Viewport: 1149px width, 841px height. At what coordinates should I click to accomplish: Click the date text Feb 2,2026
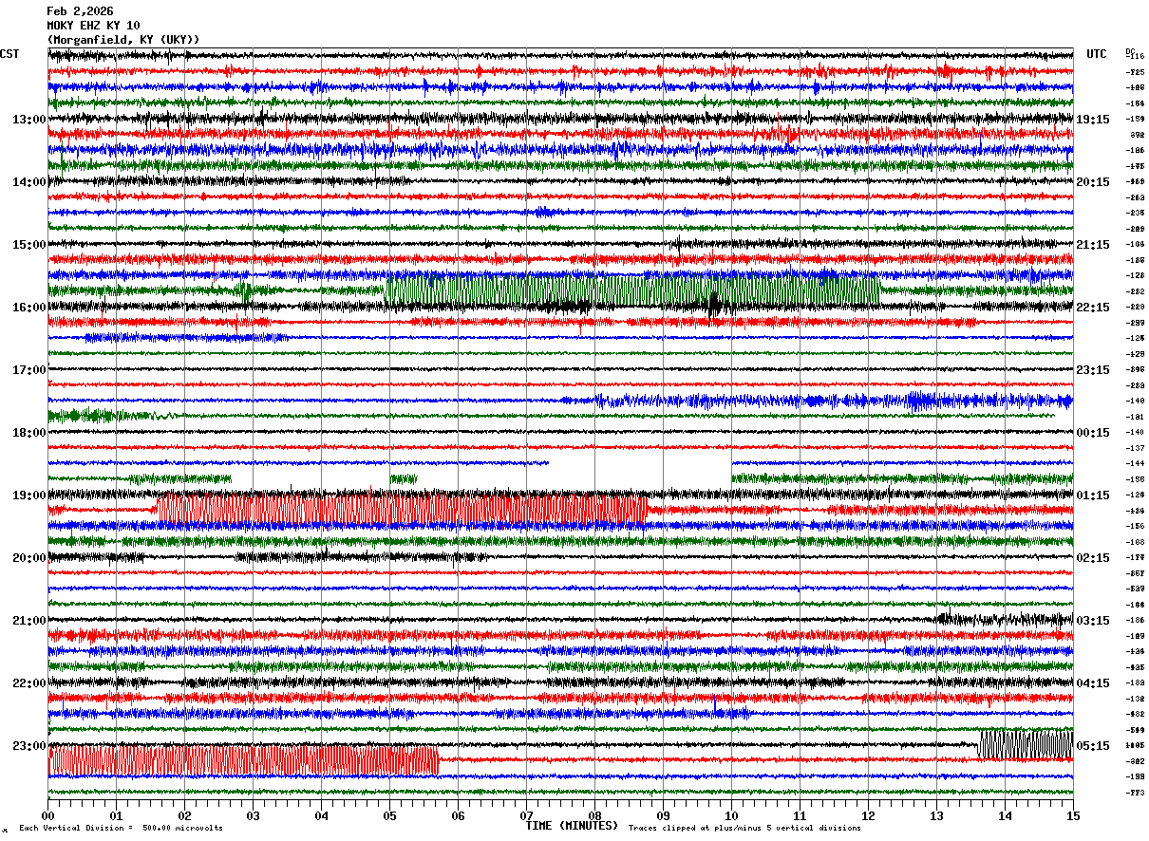click(x=80, y=11)
